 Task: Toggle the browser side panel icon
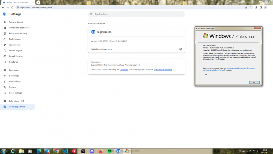pyautogui.click(x=261, y=7)
